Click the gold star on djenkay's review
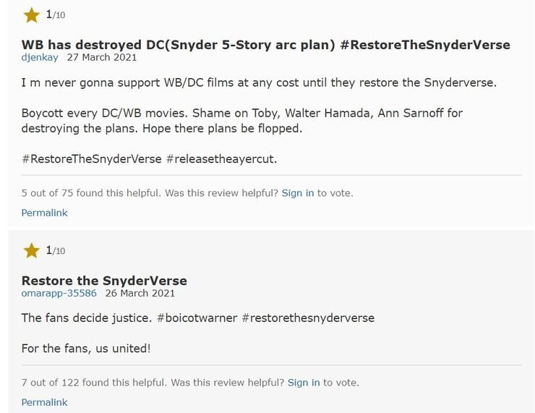The image size is (535, 413). (x=31, y=15)
